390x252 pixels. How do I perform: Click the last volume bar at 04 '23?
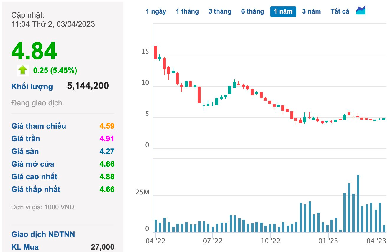[x=384, y=228]
